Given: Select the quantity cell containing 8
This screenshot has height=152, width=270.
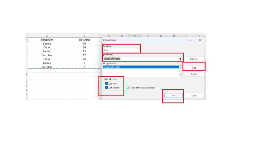Looking at the screenshot, I should [x=84, y=67].
